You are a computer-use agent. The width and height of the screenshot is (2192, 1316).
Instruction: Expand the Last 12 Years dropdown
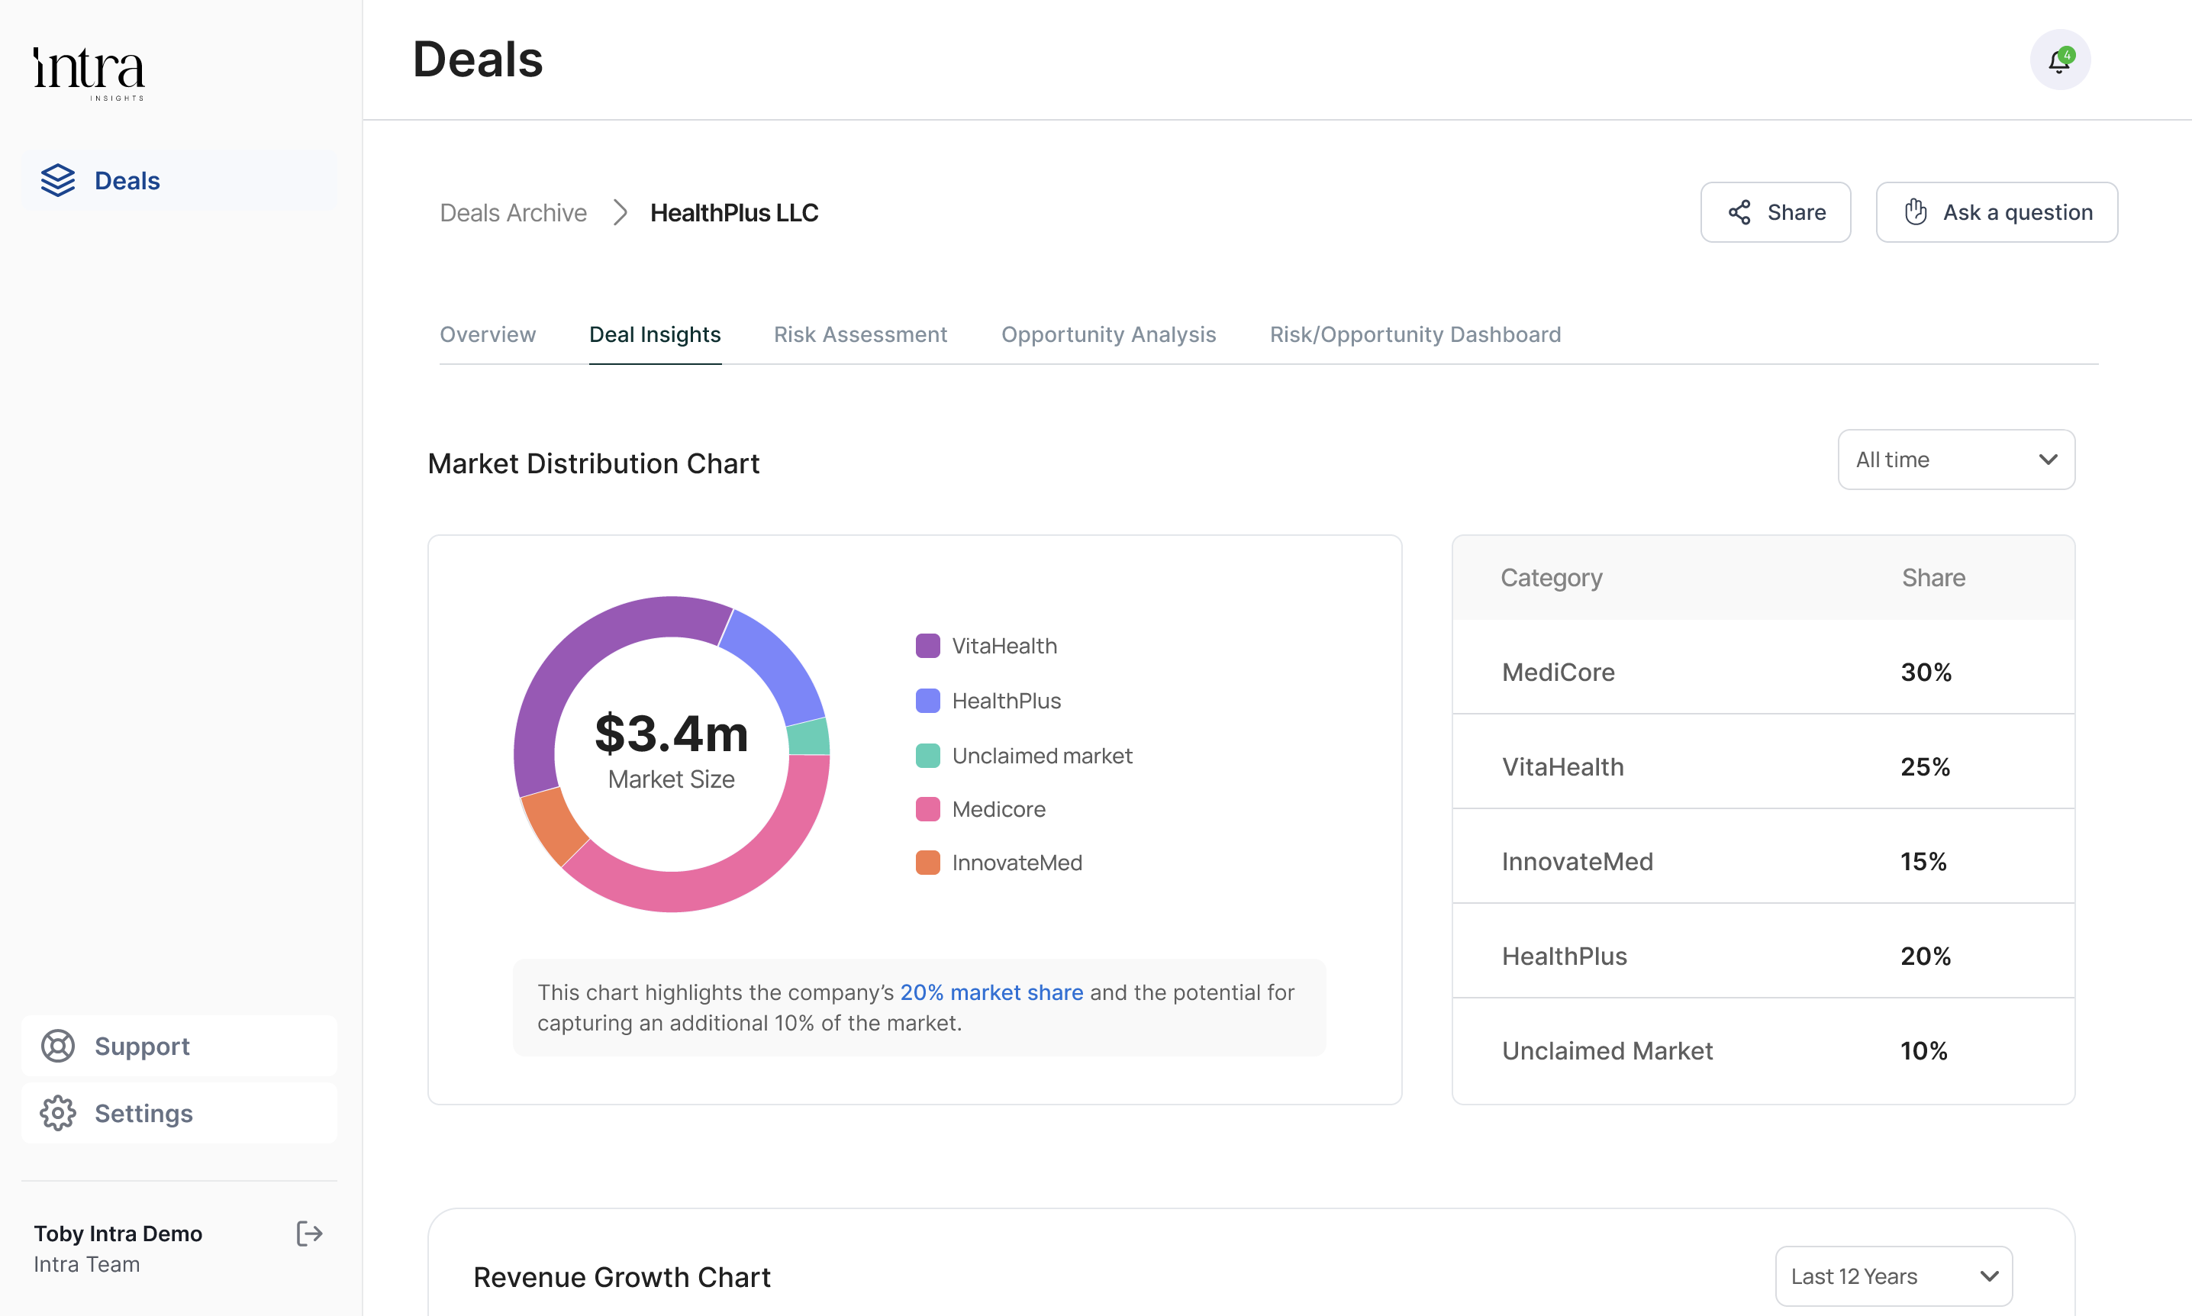[1894, 1276]
